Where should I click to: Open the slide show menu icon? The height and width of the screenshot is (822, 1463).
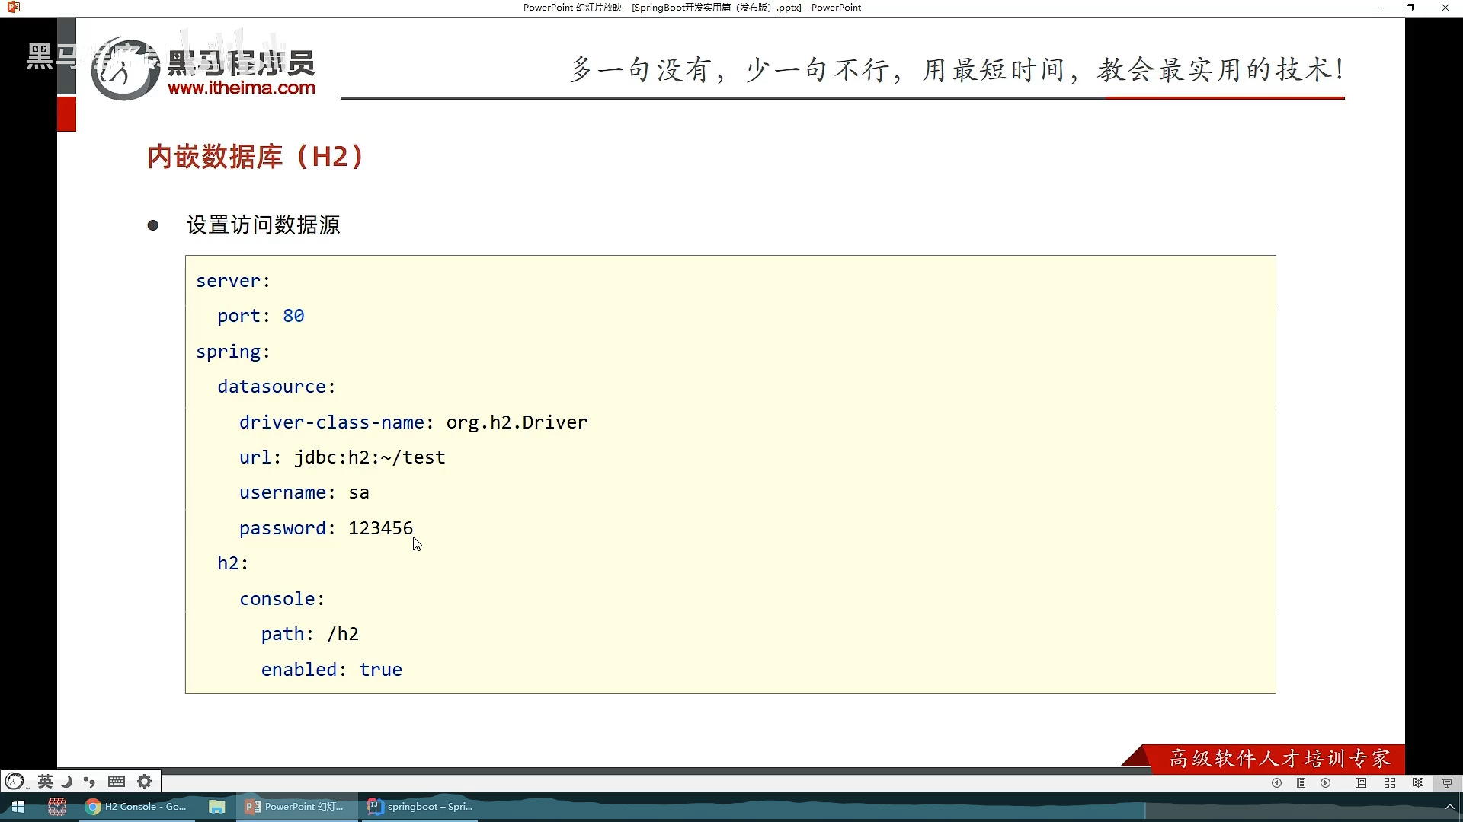1301,782
